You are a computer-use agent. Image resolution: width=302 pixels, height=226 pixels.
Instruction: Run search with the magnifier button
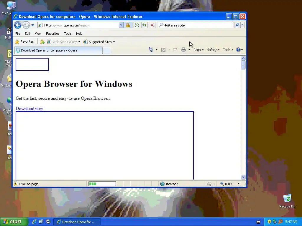click(x=237, y=25)
